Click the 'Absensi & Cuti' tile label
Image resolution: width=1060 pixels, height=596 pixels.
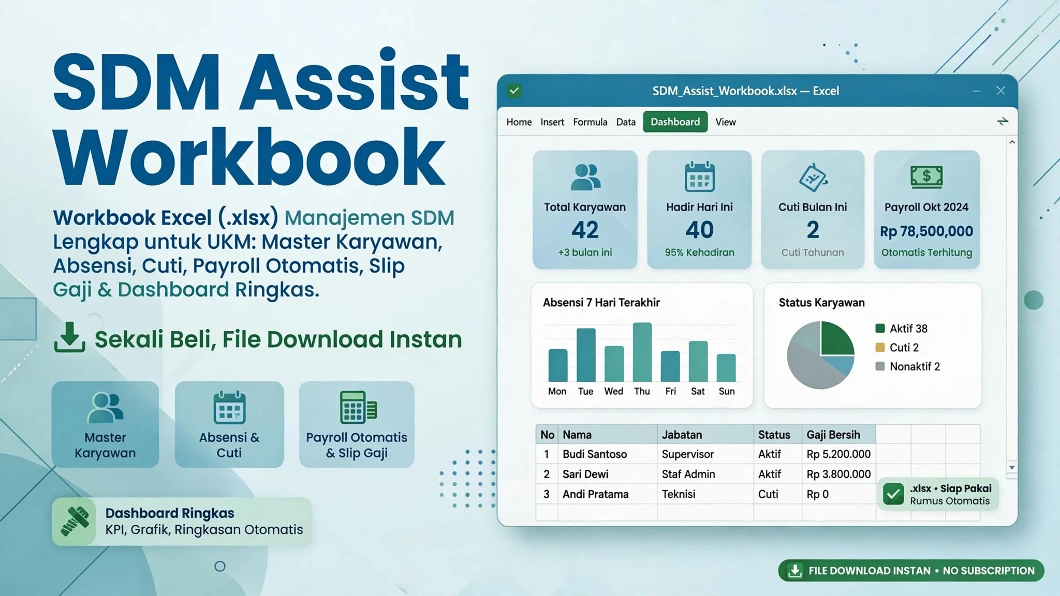(x=229, y=445)
